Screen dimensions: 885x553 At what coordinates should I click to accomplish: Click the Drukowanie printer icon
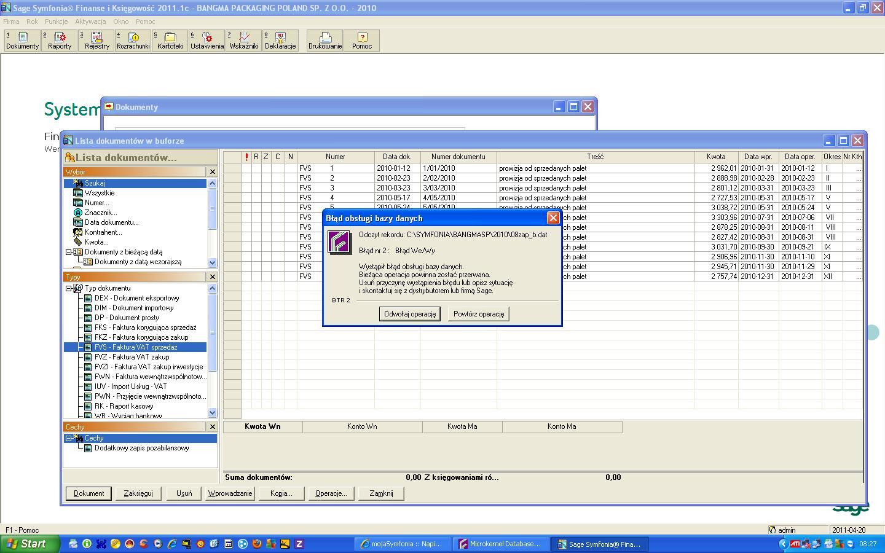pos(325,41)
